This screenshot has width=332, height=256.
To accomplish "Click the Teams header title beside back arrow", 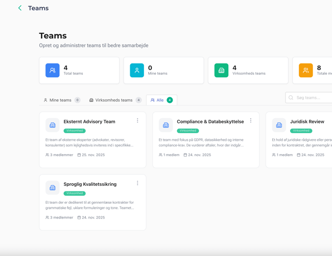I will (x=38, y=8).
